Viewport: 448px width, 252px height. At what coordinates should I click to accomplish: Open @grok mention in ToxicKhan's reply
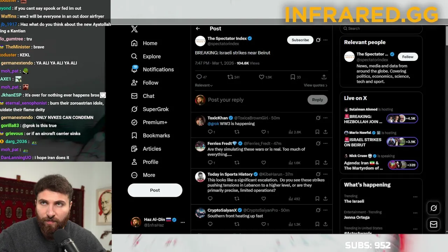213,124
